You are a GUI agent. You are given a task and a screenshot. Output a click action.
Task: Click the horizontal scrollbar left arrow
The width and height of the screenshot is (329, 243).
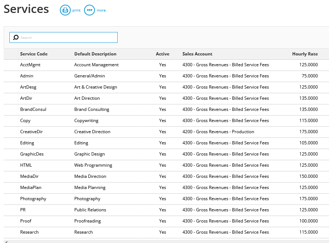6,242
